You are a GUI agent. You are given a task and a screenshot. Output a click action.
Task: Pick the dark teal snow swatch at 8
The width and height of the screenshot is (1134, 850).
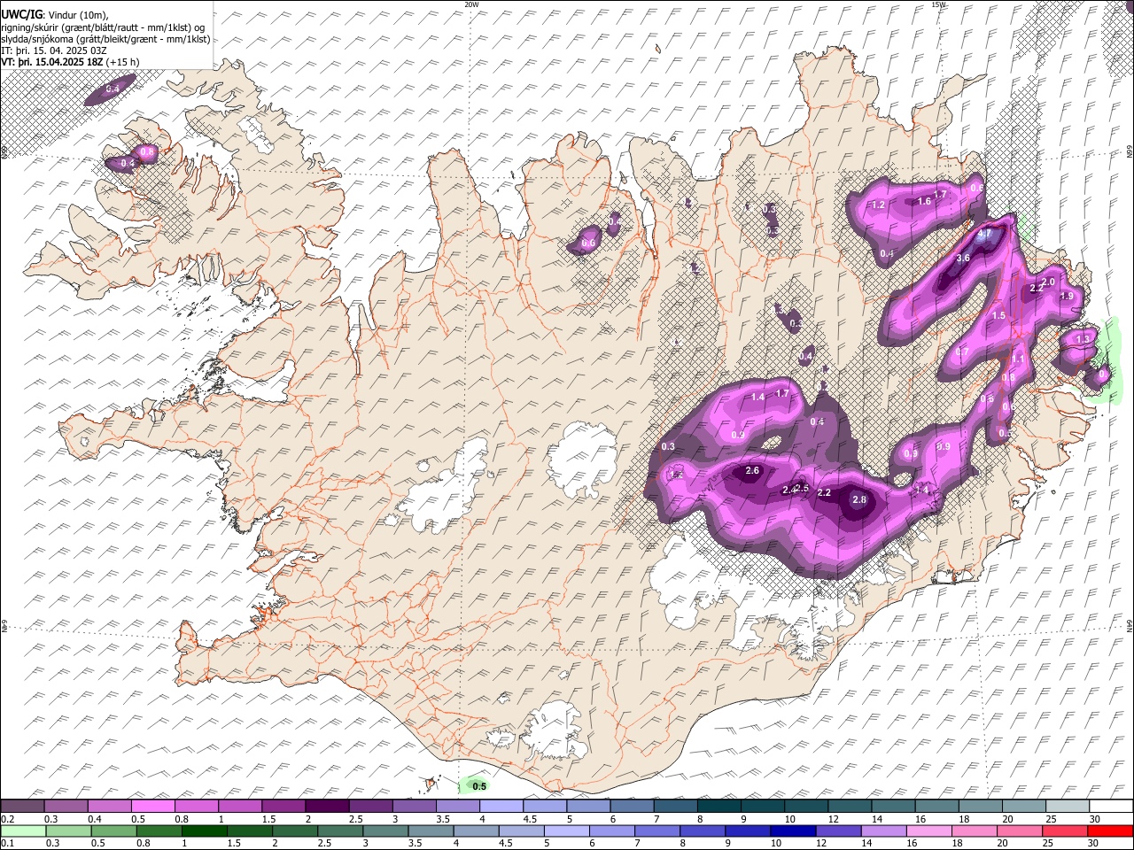pos(718,807)
